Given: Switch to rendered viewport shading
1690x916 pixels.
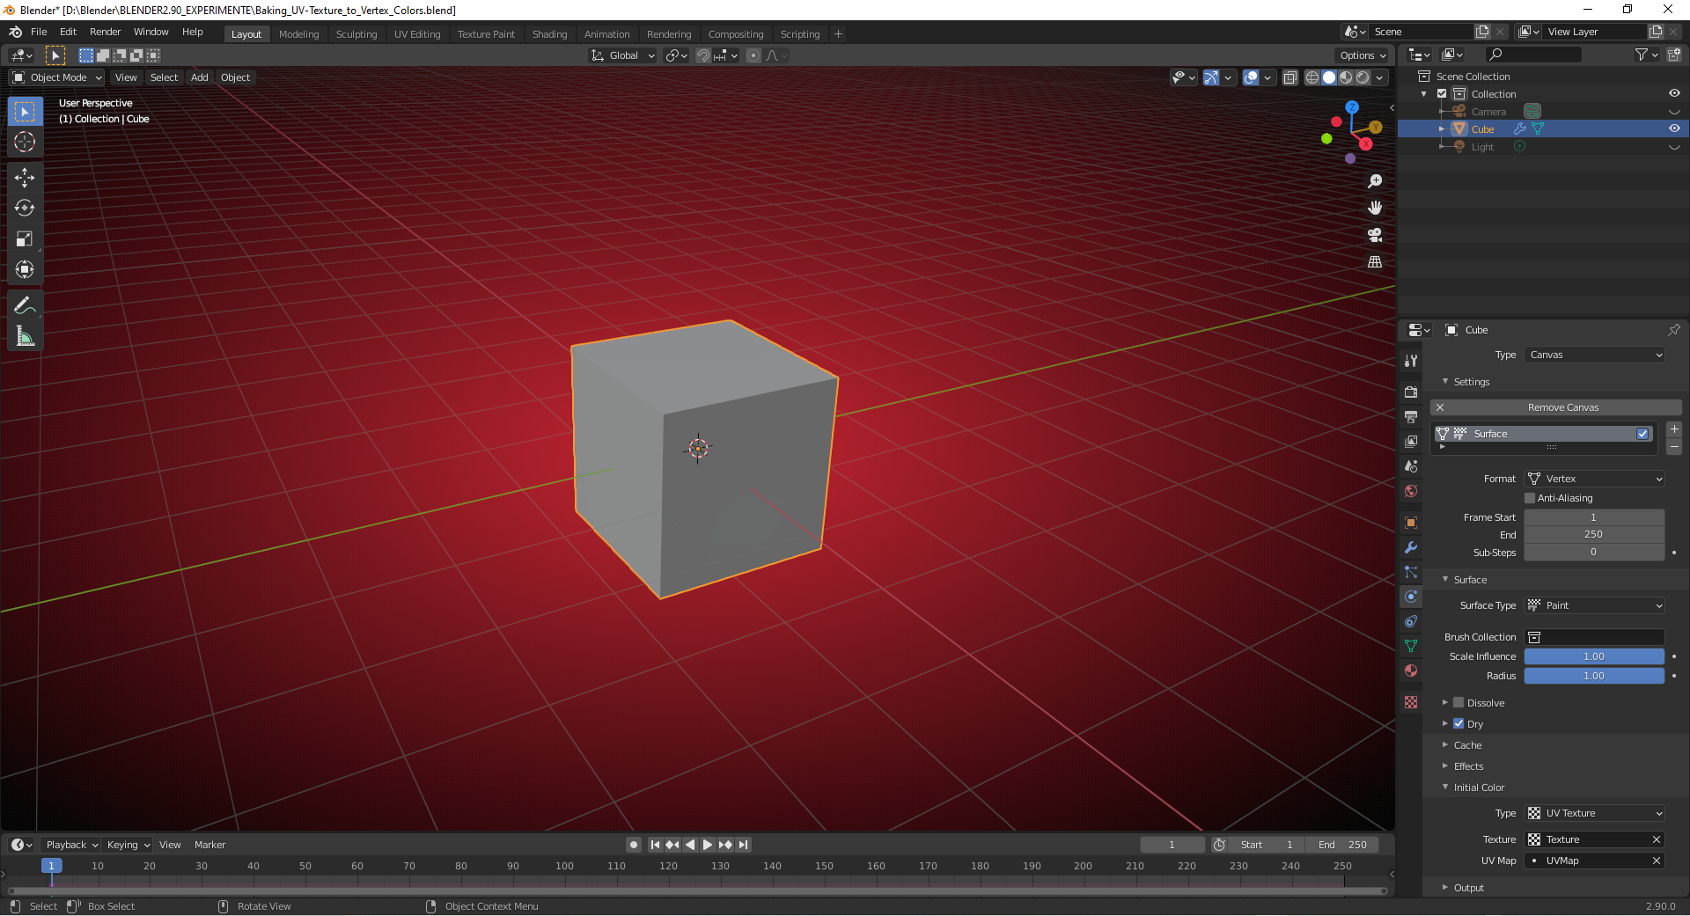Looking at the screenshot, I should [1363, 77].
